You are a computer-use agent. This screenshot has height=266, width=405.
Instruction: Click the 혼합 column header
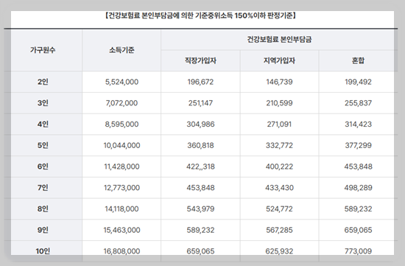pyautogui.click(x=359, y=60)
